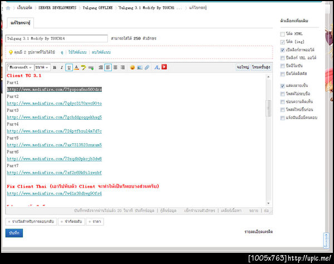
Task: Toggle the disable emoticons checkbox 'ปิดอีโมชัน'
Action: [x=282, y=66]
